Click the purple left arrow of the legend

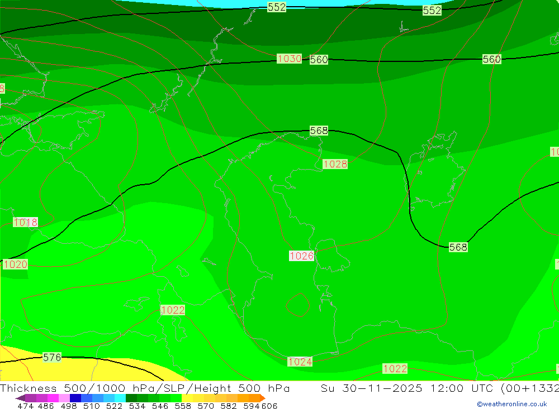[x=20, y=398]
